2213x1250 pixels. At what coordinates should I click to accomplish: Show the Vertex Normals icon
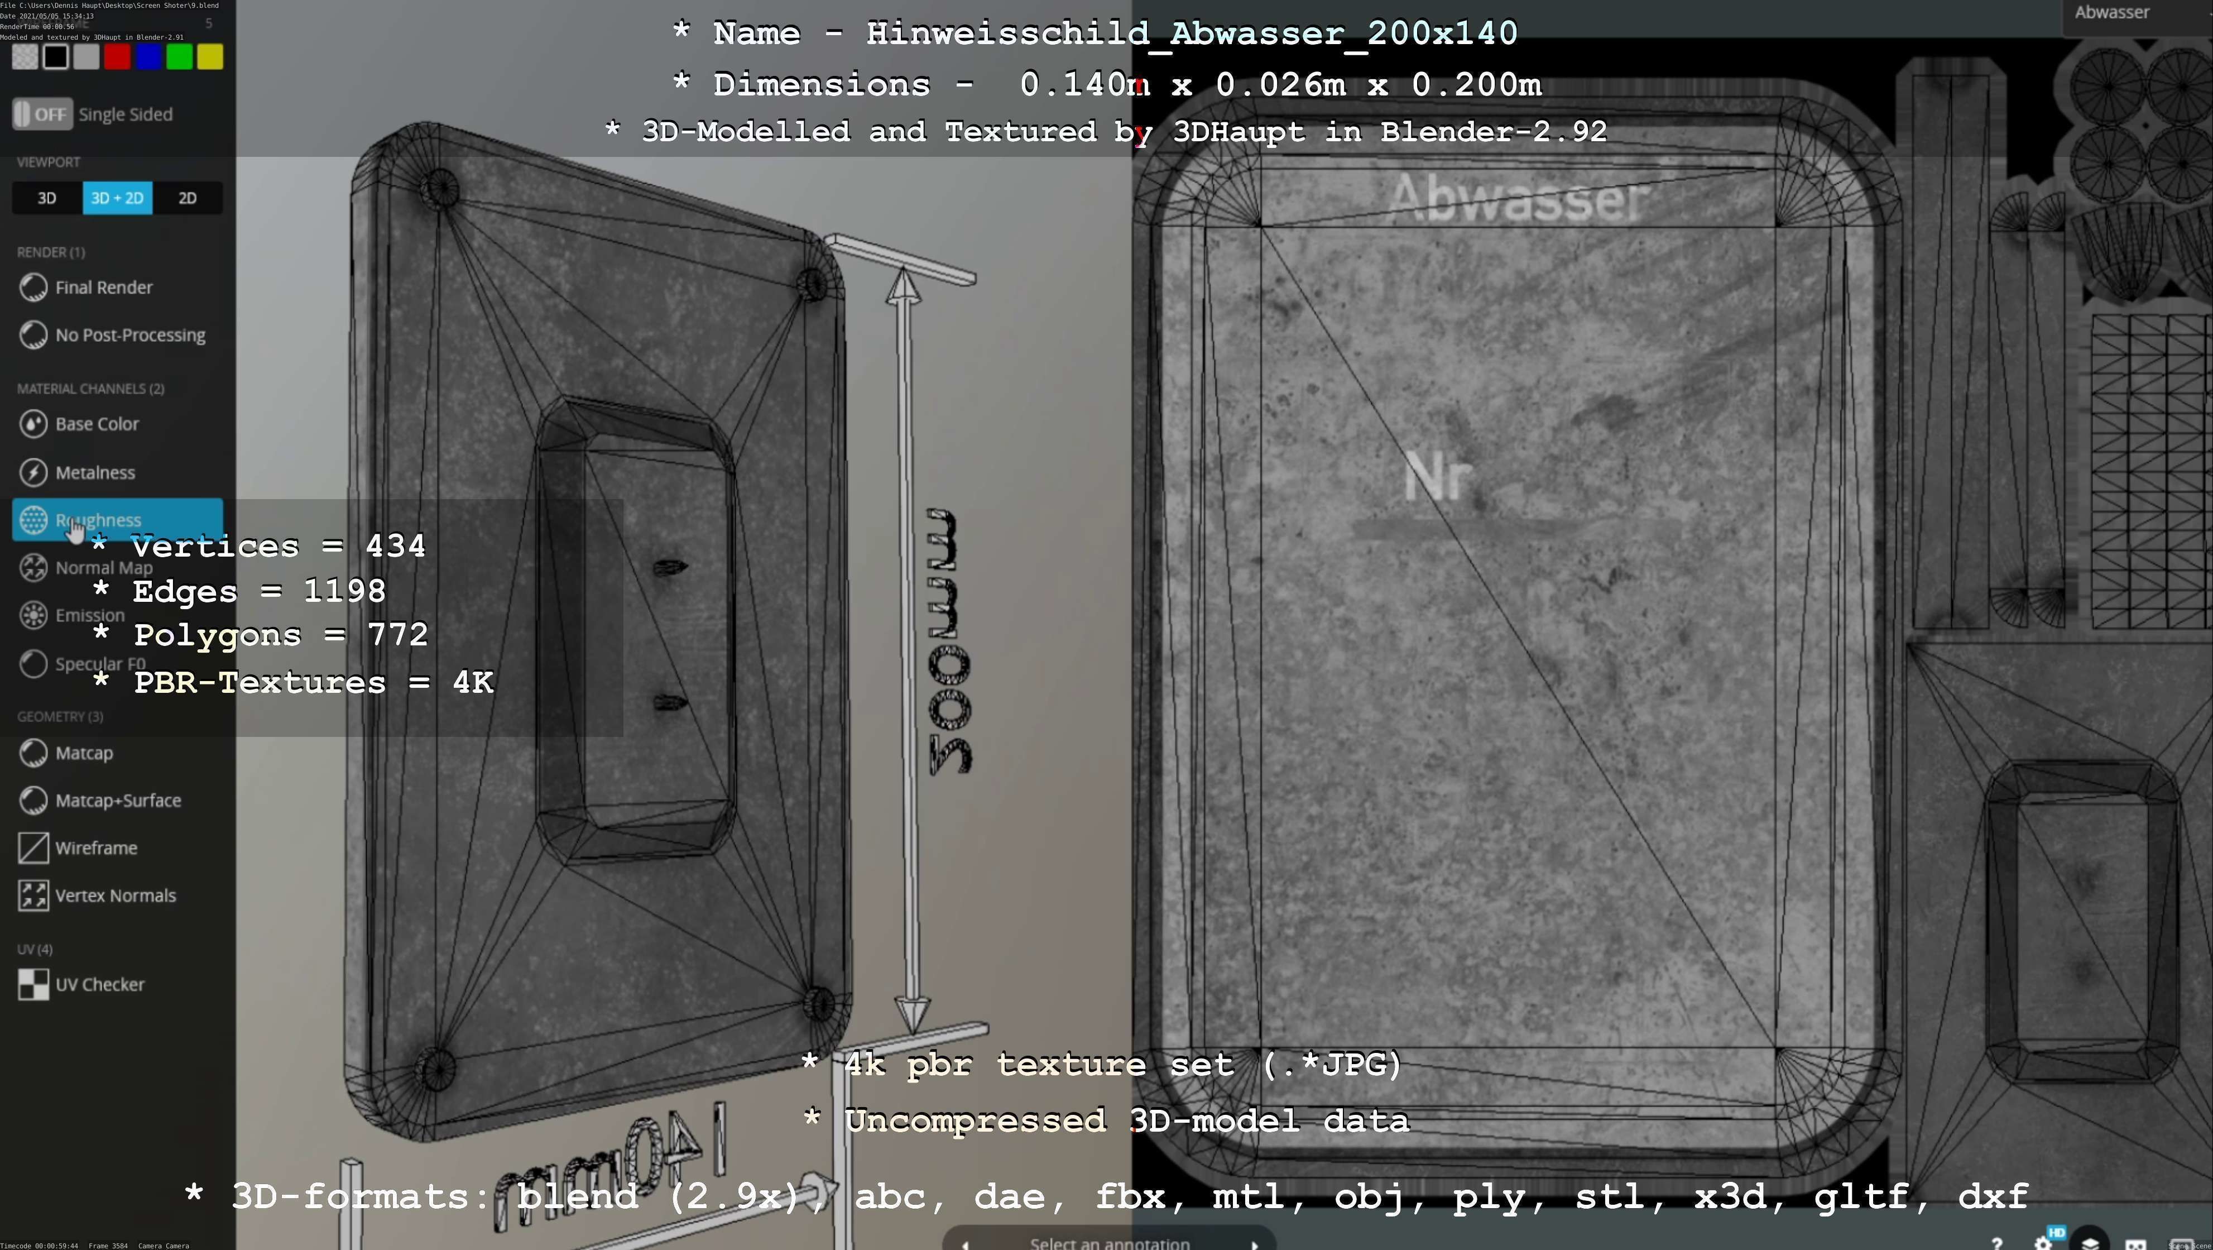(33, 895)
